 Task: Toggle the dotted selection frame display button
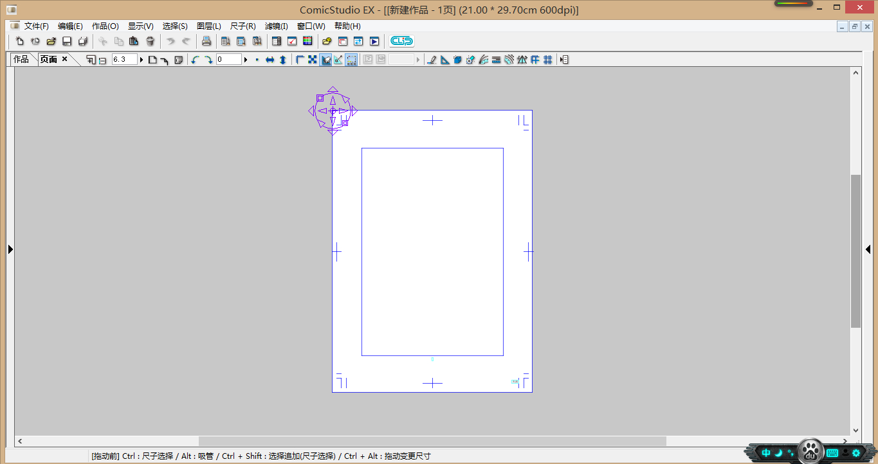tap(351, 60)
